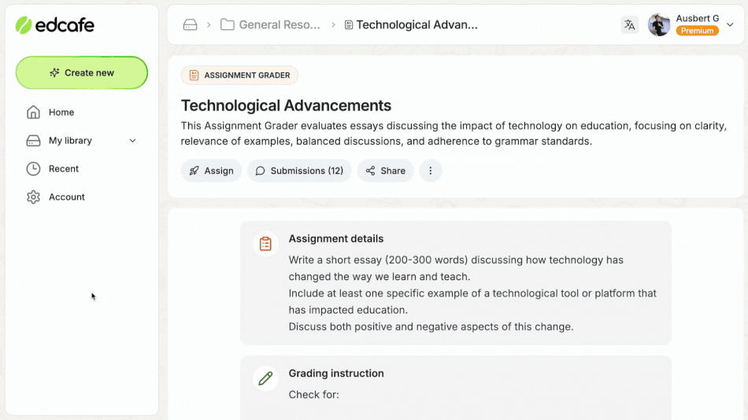
Task: Click the edcafe logo
Action: pos(55,25)
